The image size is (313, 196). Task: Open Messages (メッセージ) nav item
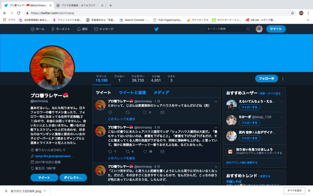click(104, 29)
